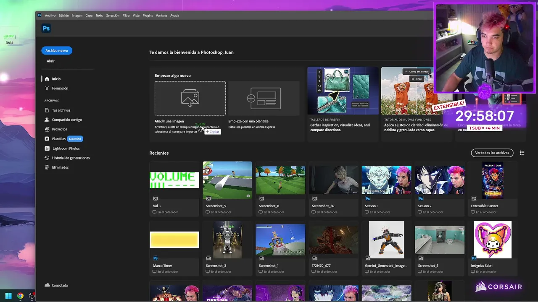Click the Proyectos label in sidebar
The height and width of the screenshot is (302, 538).
coord(59,129)
